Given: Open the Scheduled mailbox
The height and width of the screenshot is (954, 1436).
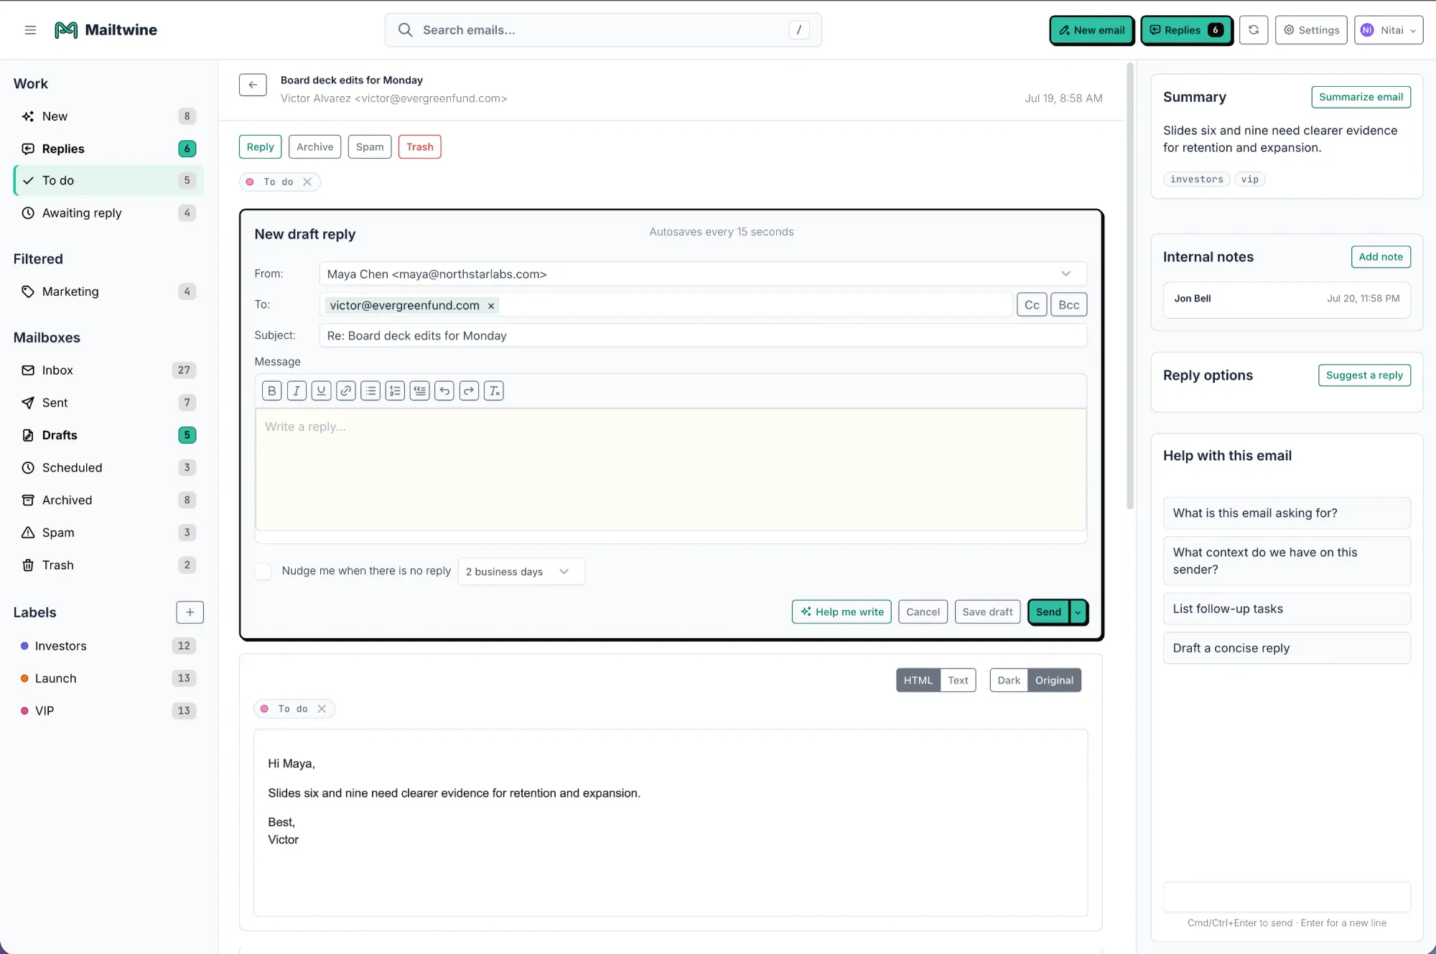Looking at the screenshot, I should pyautogui.click(x=108, y=467).
